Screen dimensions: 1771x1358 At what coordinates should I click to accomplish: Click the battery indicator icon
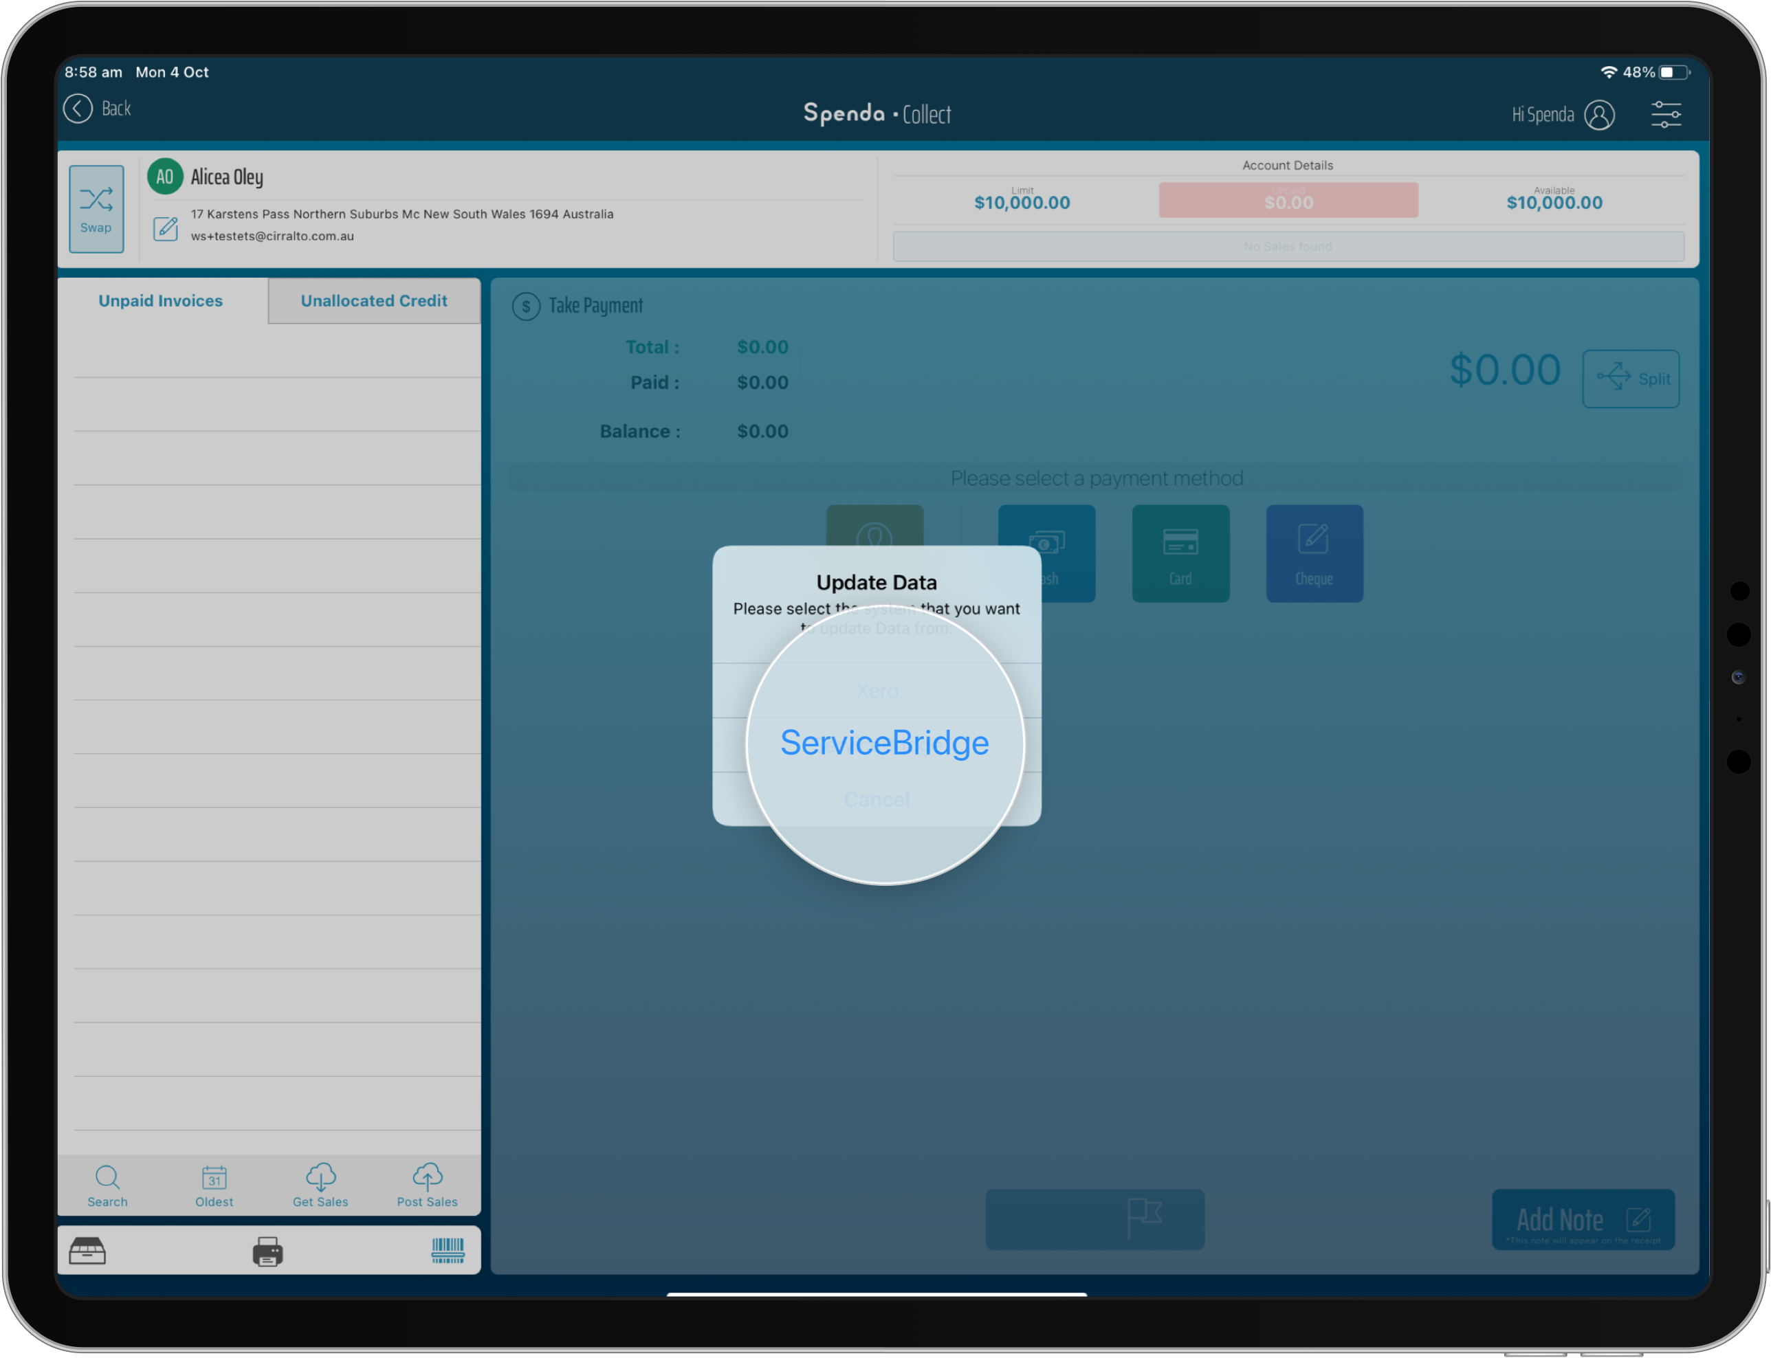(x=1674, y=72)
